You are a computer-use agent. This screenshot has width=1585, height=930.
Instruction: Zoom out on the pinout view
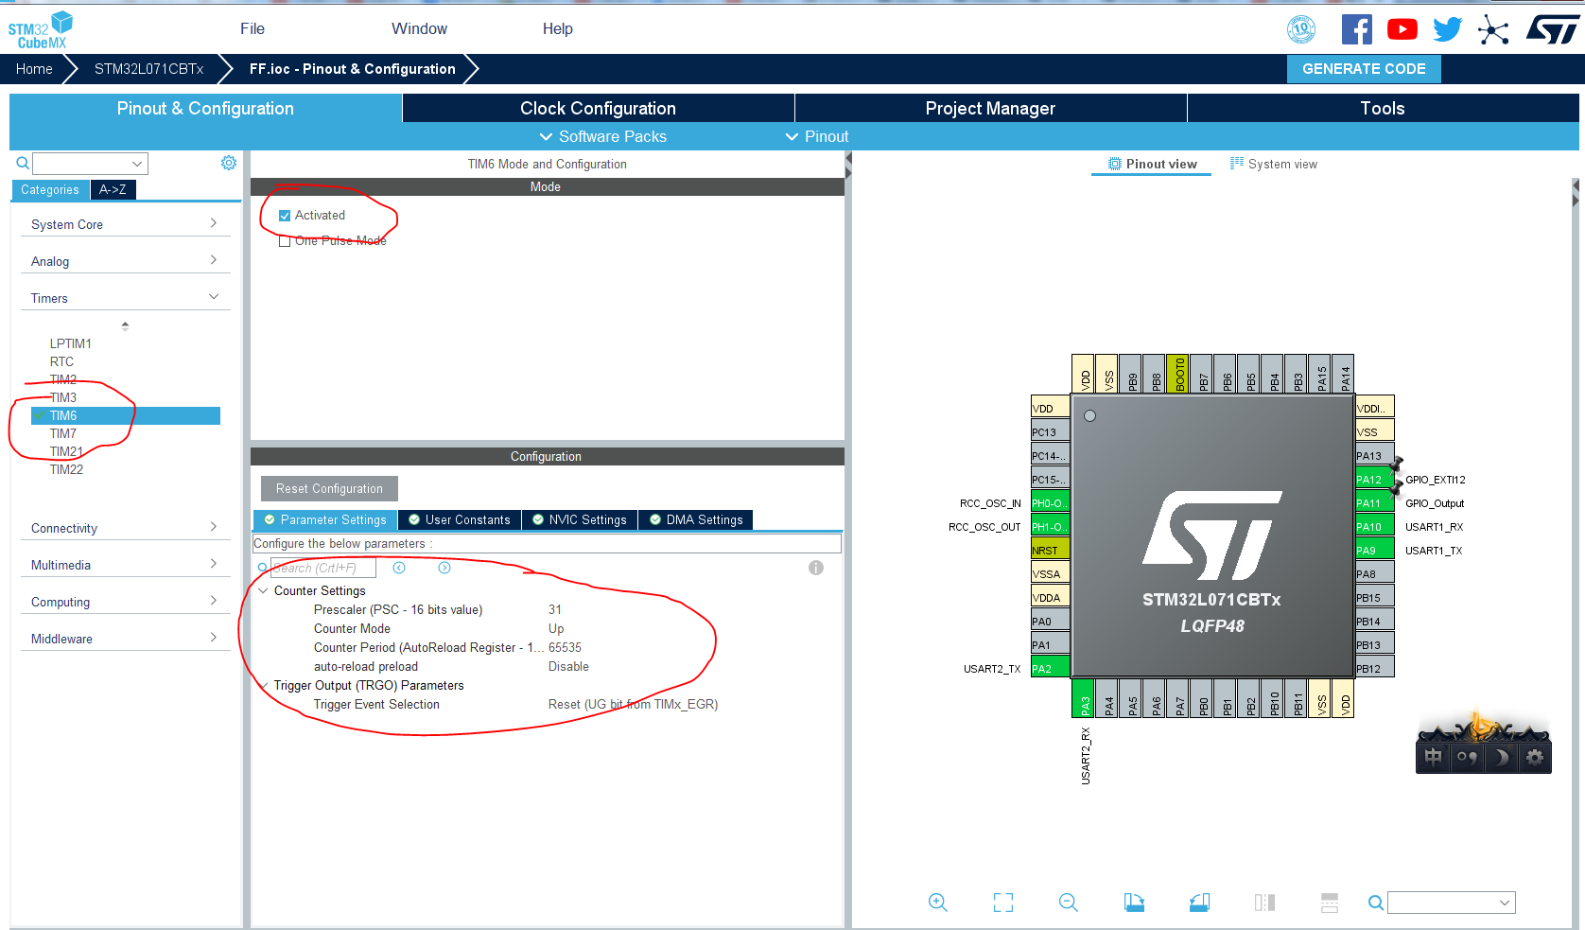(1068, 903)
